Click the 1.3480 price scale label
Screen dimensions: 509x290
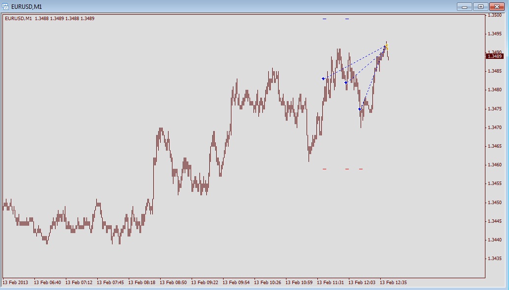click(495, 90)
